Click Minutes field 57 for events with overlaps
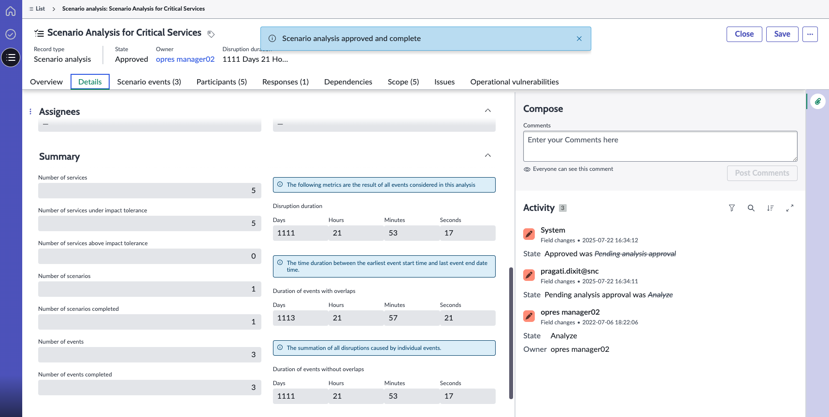The height and width of the screenshot is (417, 829). (412, 318)
